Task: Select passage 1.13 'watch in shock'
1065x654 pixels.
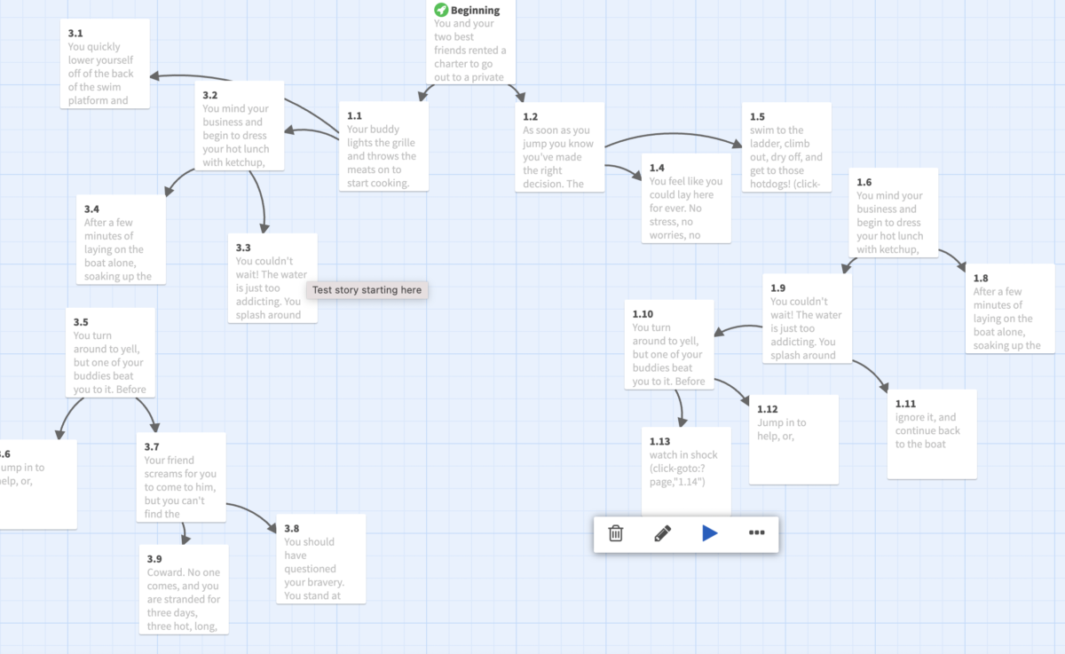Action: 686,470
